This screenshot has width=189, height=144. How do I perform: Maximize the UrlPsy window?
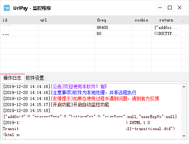(170, 8)
